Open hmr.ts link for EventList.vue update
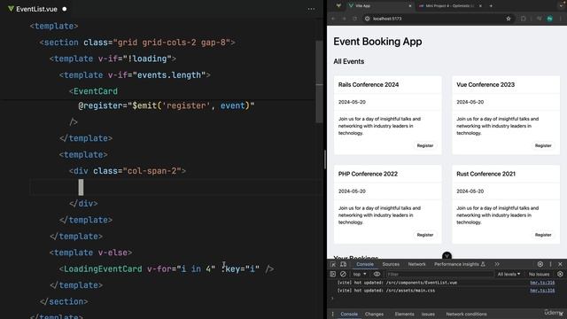567x319 pixels. click(x=542, y=283)
